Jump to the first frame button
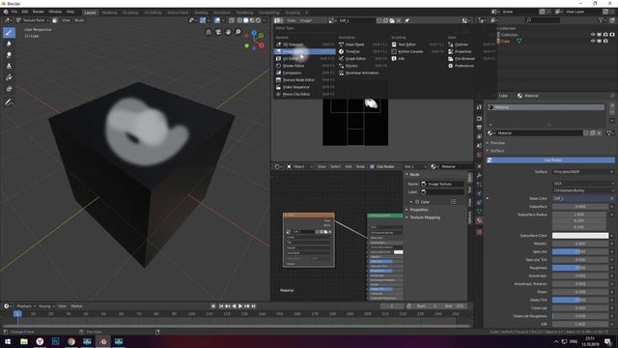This screenshot has width=618, height=348. pyautogui.click(x=221, y=306)
